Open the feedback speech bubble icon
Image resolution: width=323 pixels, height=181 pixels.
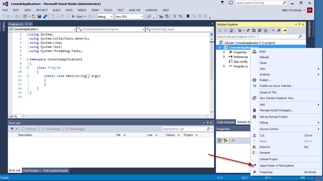[231, 3]
